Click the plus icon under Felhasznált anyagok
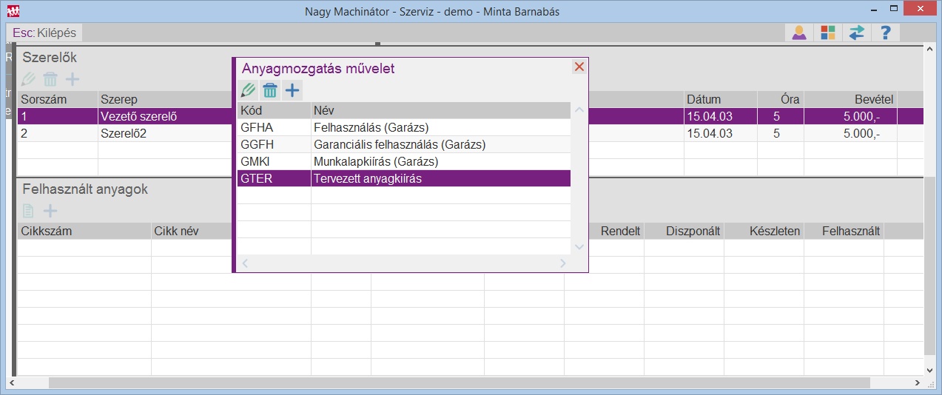The height and width of the screenshot is (395, 942). click(x=50, y=211)
